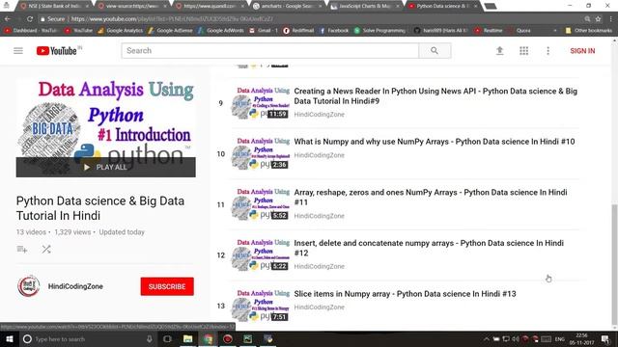Open the HindiCodingZone channel name link

pyautogui.click(x=75, y=286)
